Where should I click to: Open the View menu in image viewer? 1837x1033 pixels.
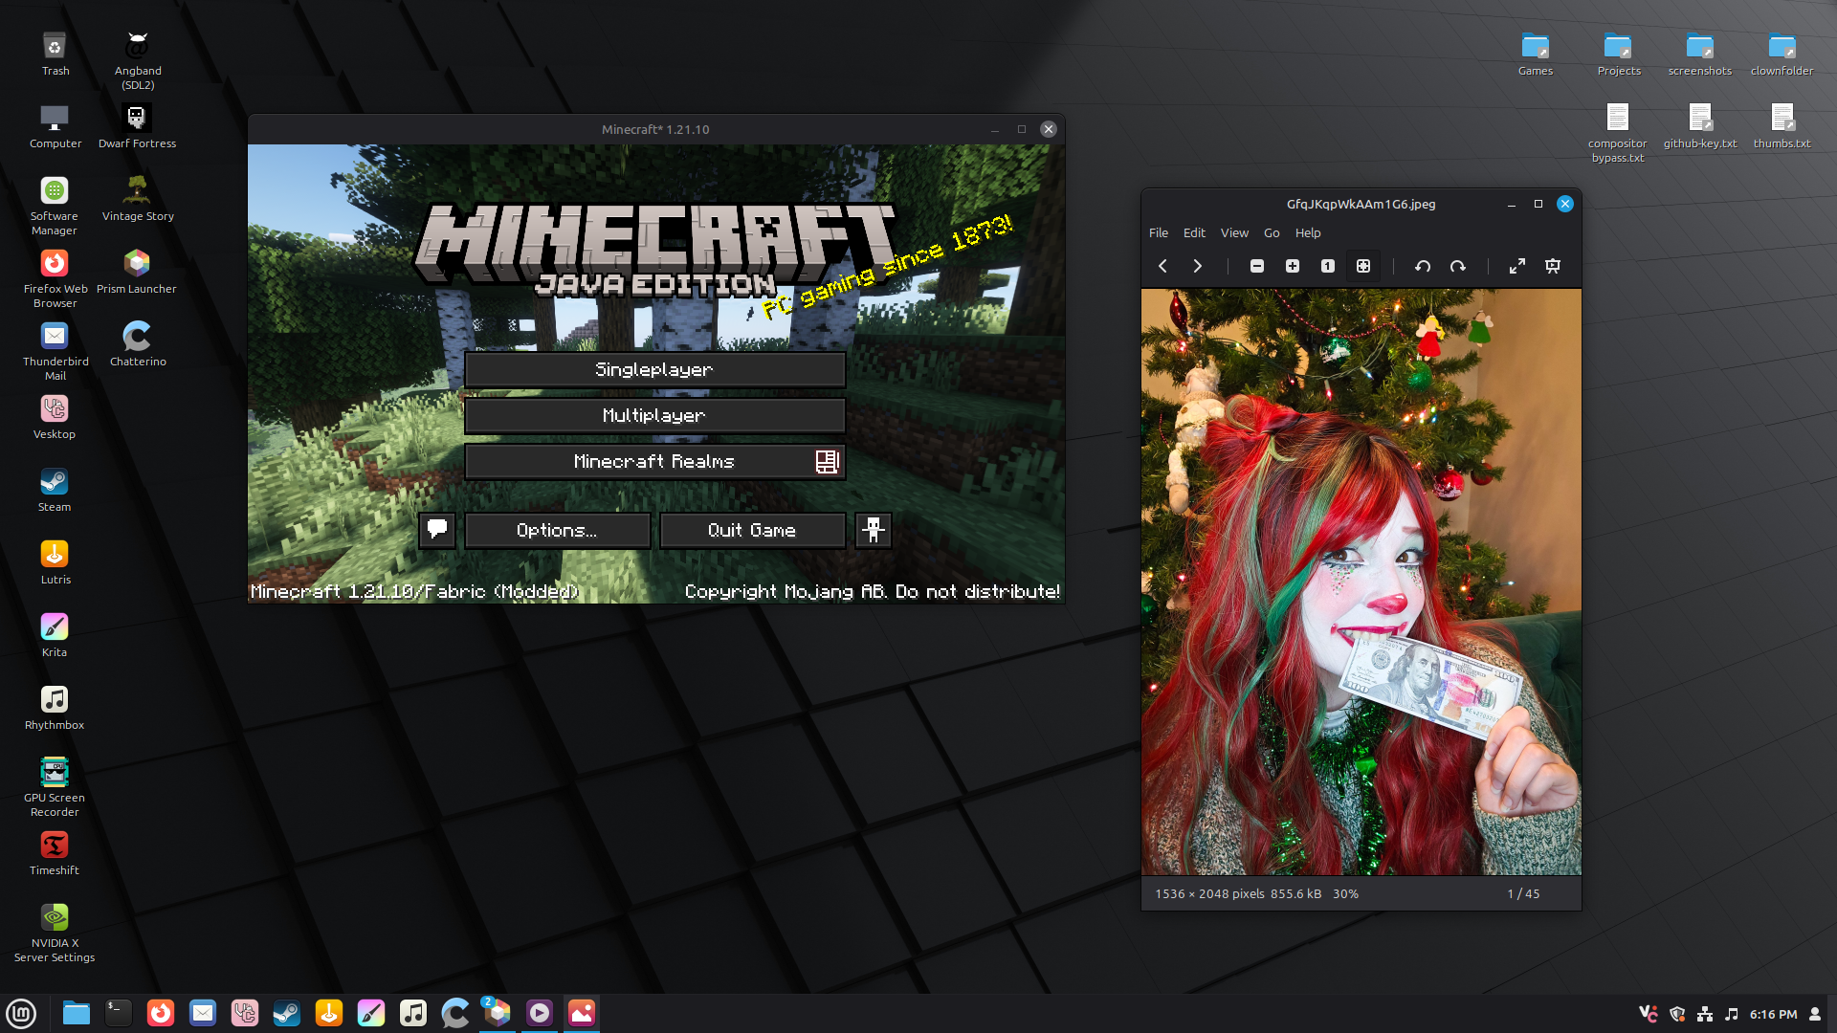point(1234,232)
